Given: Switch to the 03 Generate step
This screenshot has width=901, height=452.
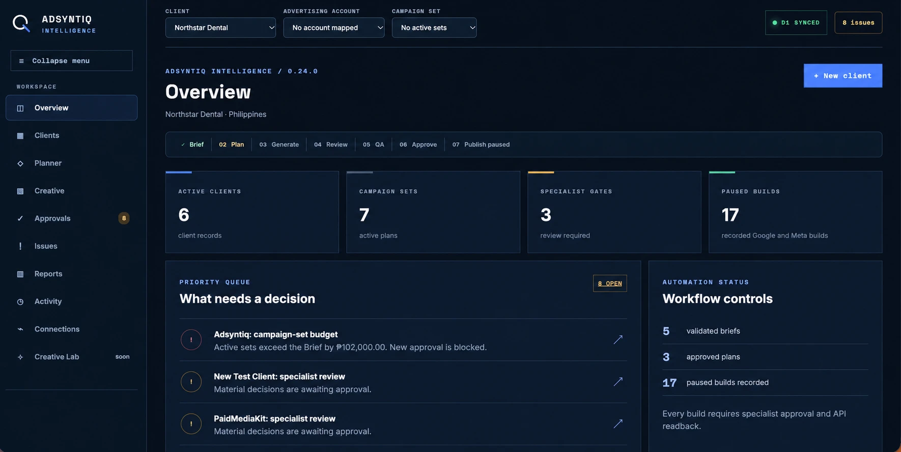Looking at the screenshot, I should pyautogui.click(x=279, y=145).
